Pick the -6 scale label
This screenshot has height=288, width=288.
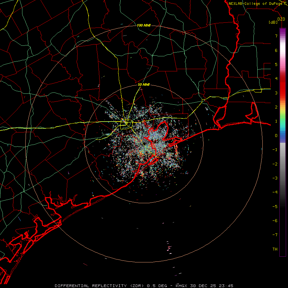coord(275,221)
